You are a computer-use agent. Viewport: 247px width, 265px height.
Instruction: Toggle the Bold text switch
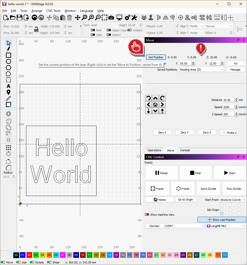tap(93, 30)
